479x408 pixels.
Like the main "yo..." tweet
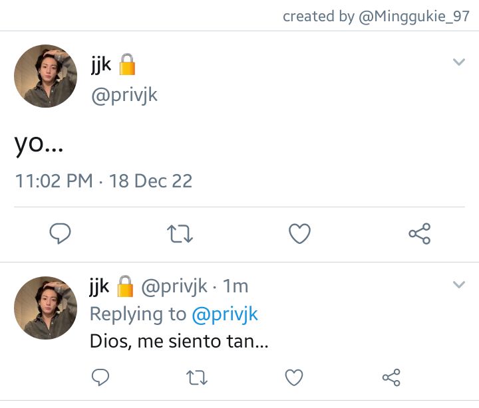(299, 233)
